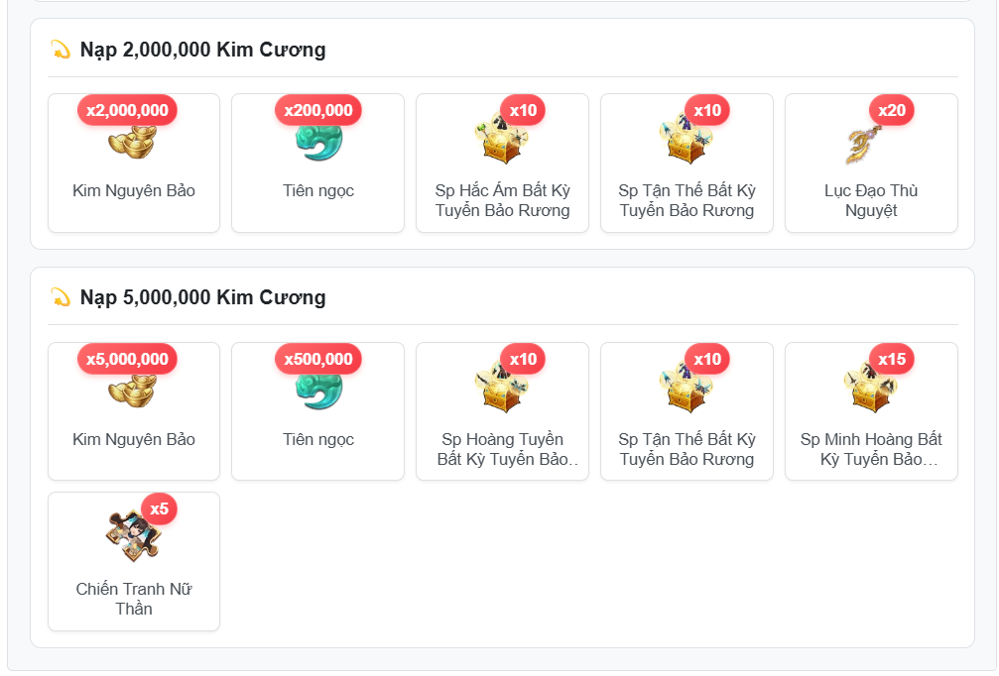Screen dimensions: 999x676
Task: Click the label Lục Đạo Thù Nguyệt
Action: [x=871, y=200]
